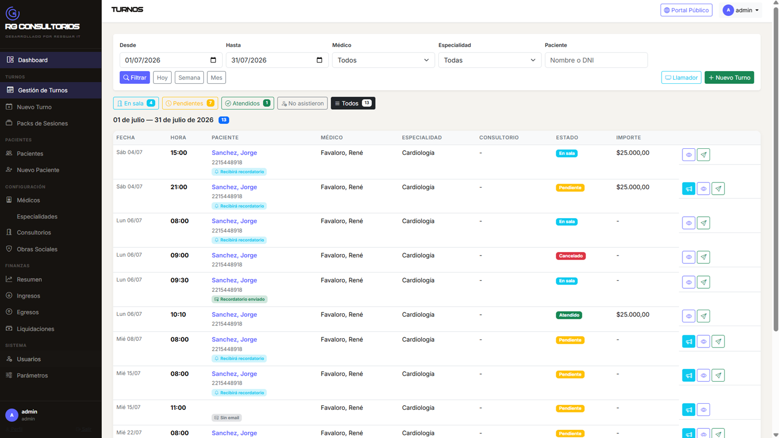Viewport: 779px width, 438px height.
Task: View details eye icon for 10:10 appointment
Action: point(689,316)
